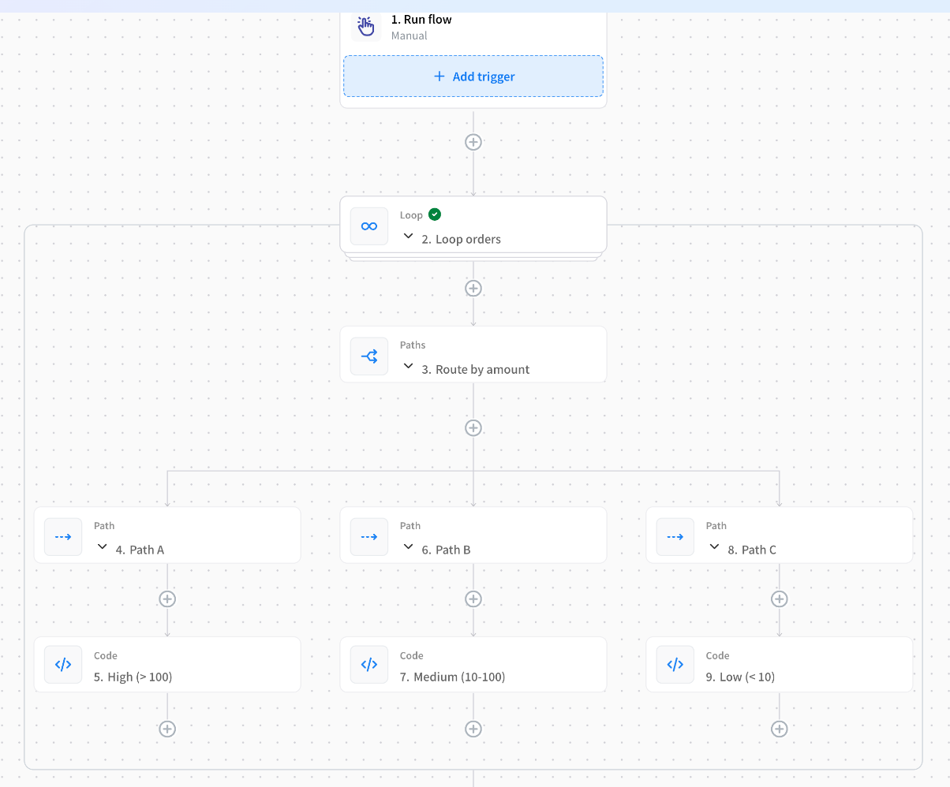Screen dimensions: 950x787
Task: Select the "8. Path C" label
Action: click(x=752, y=550)
